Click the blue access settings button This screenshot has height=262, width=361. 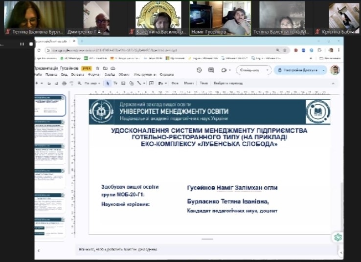(x=298, y=70)
